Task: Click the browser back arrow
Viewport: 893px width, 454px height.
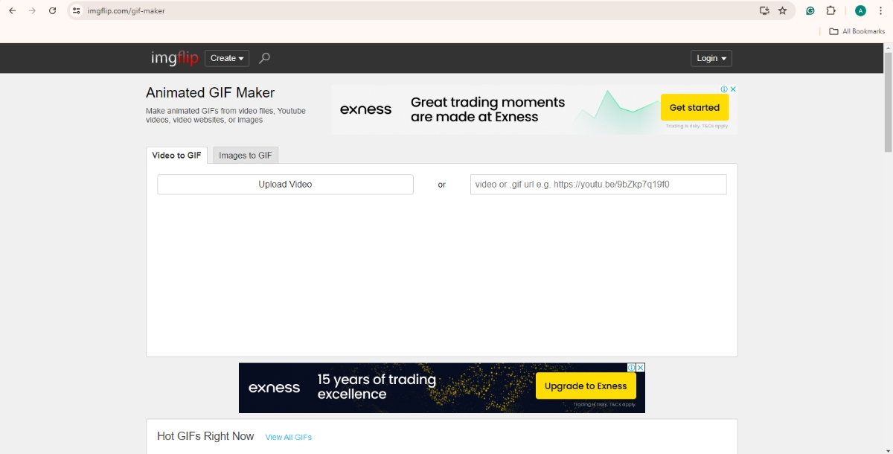Action: (12, 10)
